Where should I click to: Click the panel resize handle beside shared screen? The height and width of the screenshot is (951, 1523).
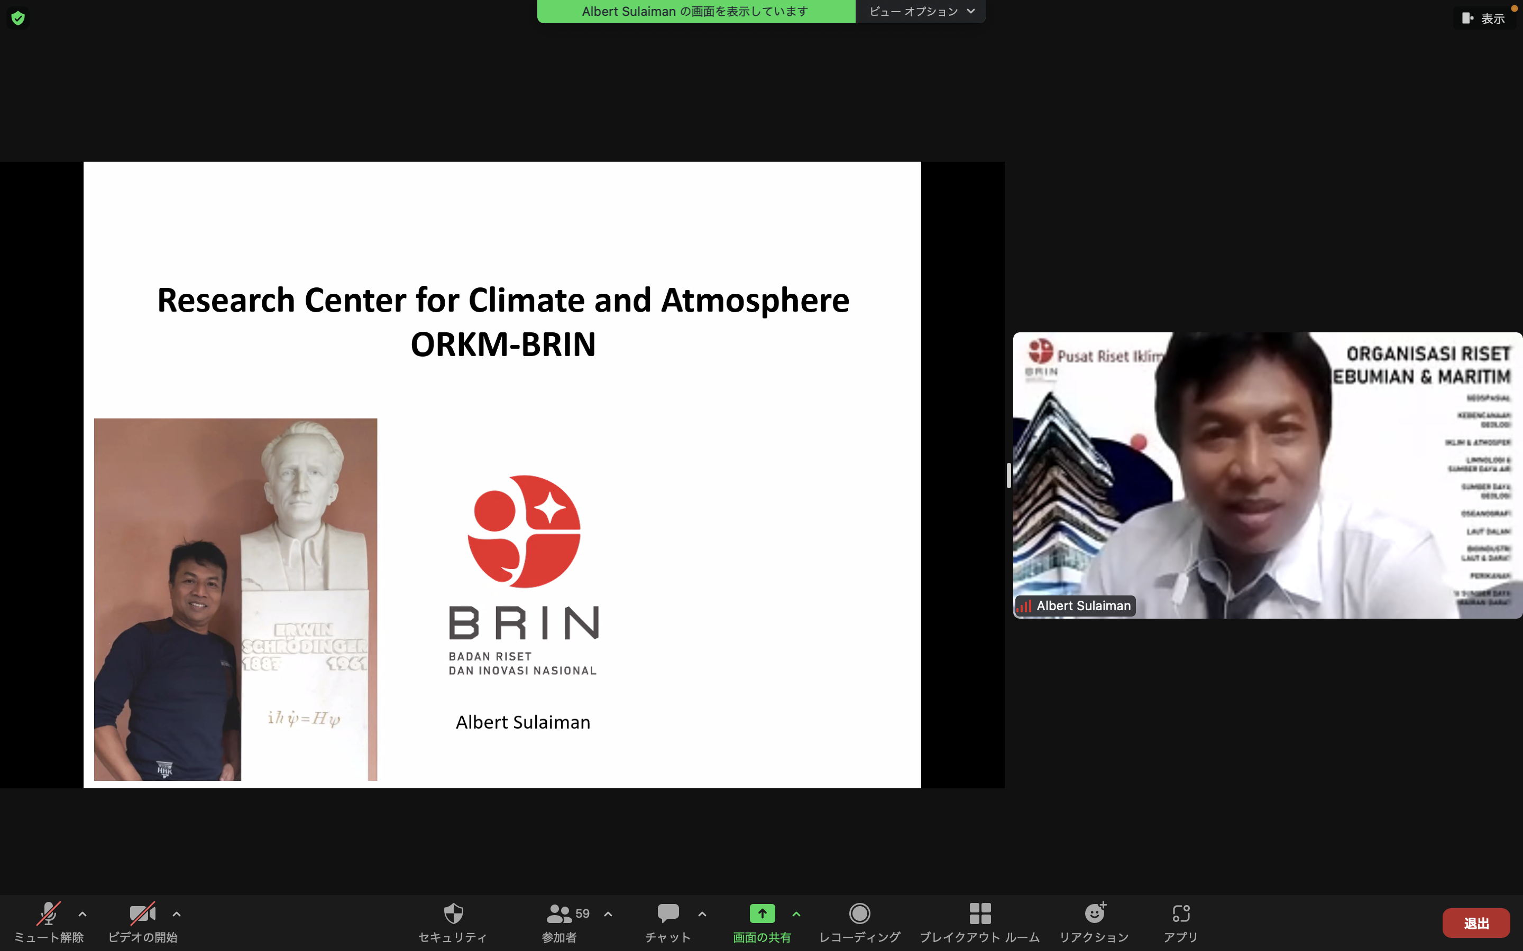(1009, 475)
